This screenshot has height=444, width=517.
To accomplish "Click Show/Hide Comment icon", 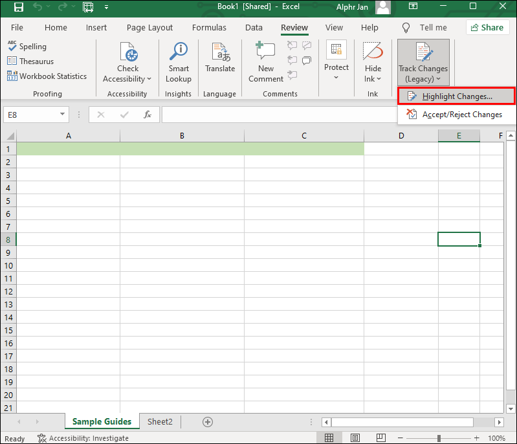I will pos(307,45).
